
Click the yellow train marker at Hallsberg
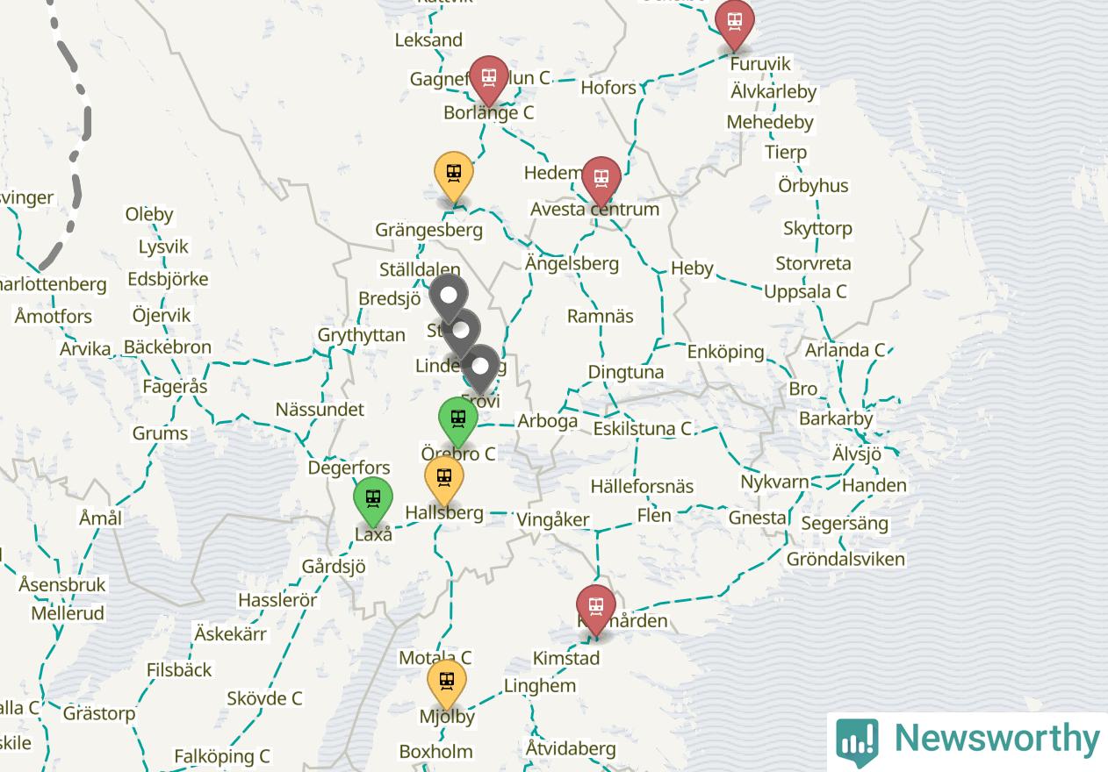click(x=444, y=480)
